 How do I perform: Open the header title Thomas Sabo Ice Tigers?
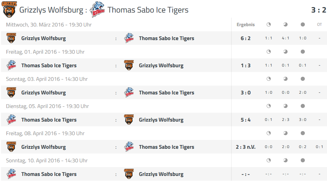click(148, 10)
